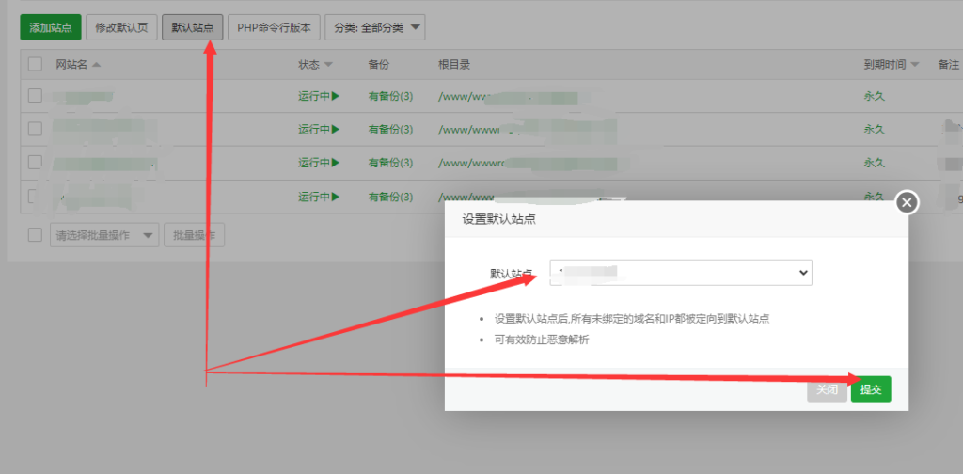The width and height of the screenshot is (963, 474).
Task: Open the 默认站点 select box in dialog
Action: [681, 273]
